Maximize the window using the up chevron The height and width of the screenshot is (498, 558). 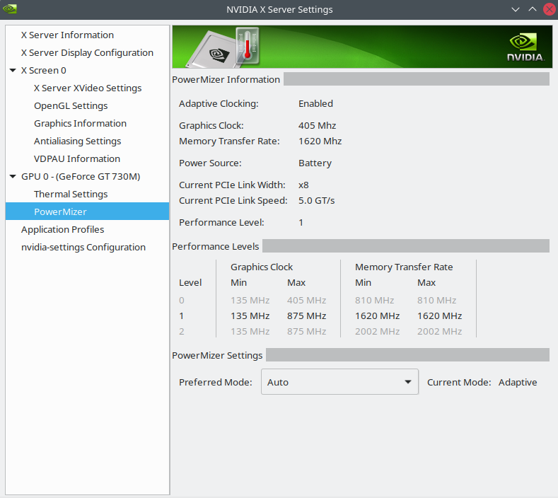(532, 10)
